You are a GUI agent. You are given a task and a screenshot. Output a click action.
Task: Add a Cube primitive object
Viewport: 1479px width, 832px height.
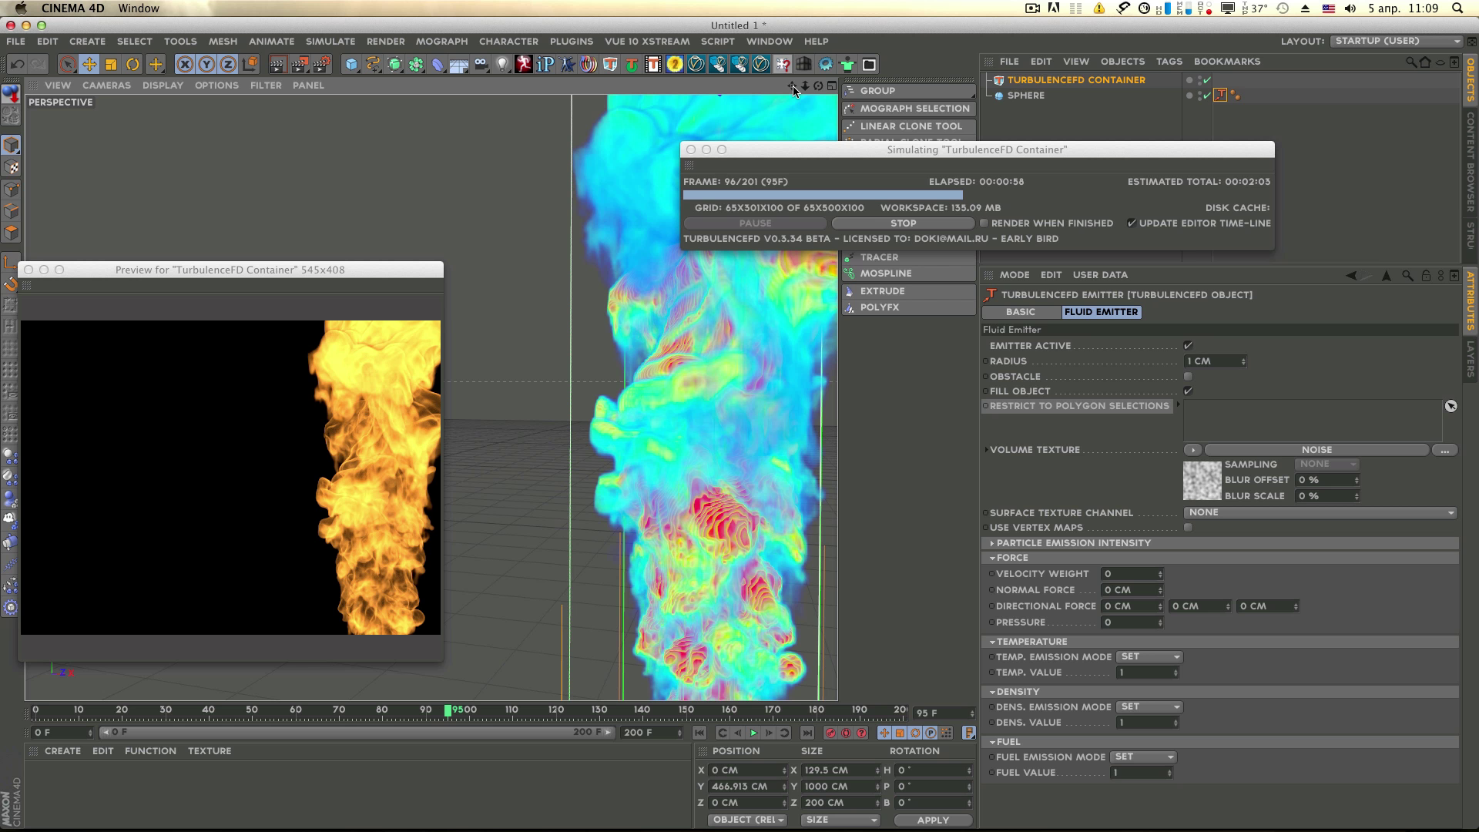tap(351, 65)
